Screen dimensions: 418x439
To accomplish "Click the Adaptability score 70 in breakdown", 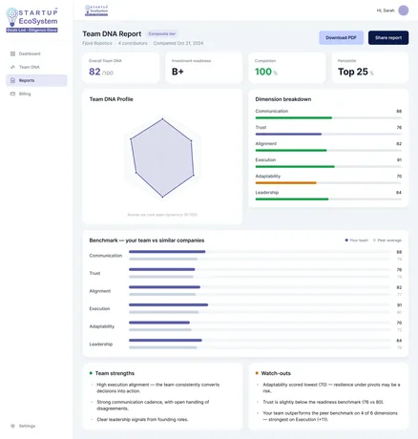I will [399, 177].
